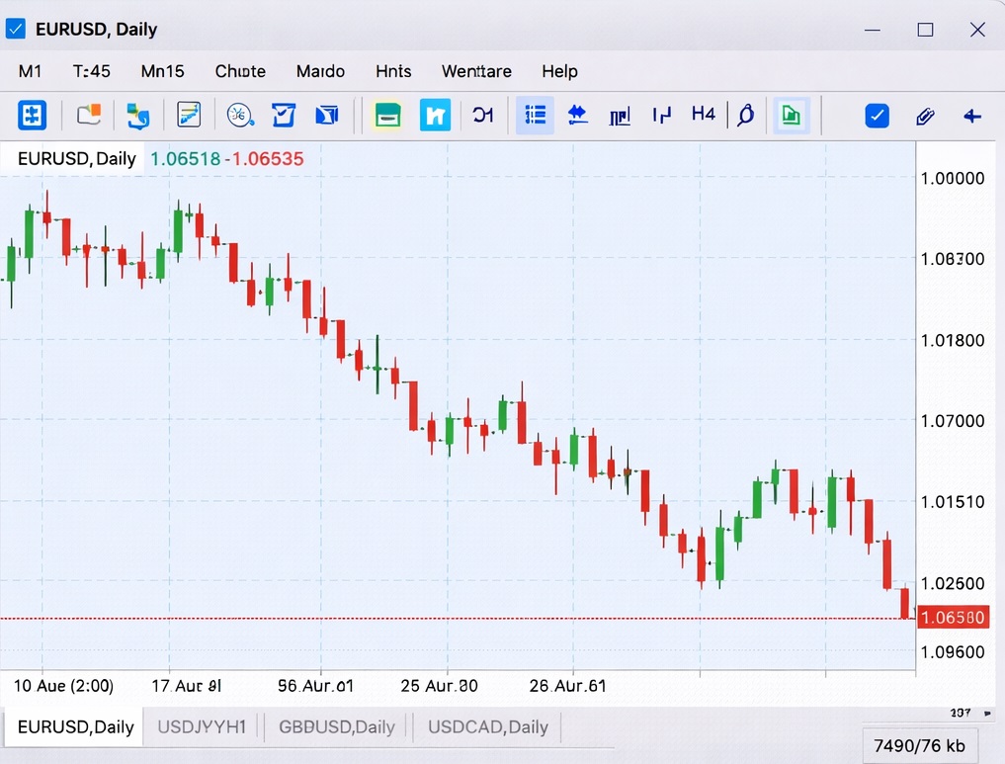This screenshot has height=764, width=1005.
Task: Switch to the USDJYYH1 tab
Action: (x=202, y=726)
